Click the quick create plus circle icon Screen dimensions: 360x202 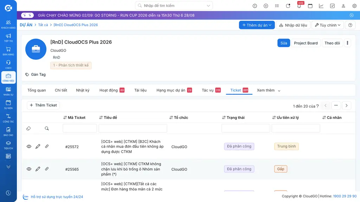point(266,6)
